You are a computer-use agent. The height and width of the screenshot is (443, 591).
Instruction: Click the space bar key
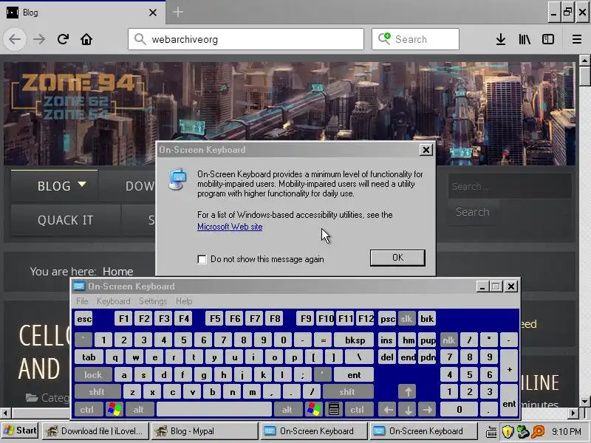click(214, 409)
